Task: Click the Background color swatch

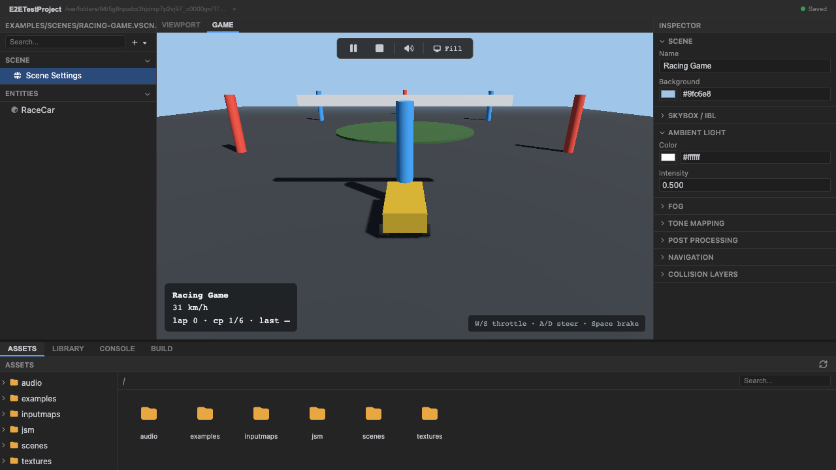Action: click(668, 94)
